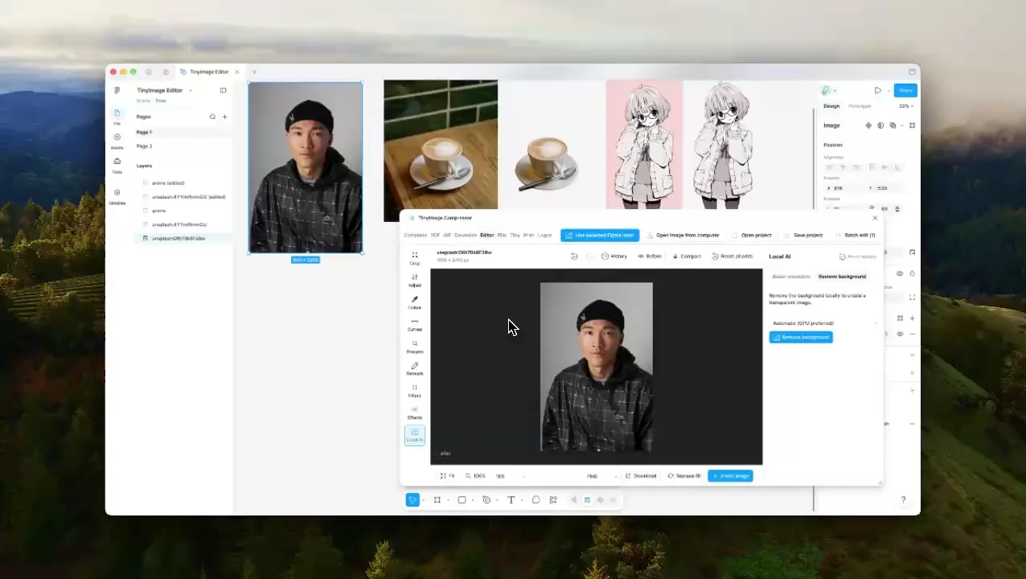
Task: Select the Crop tool in TinyImage editor
Action: click(x=415, y=258)
